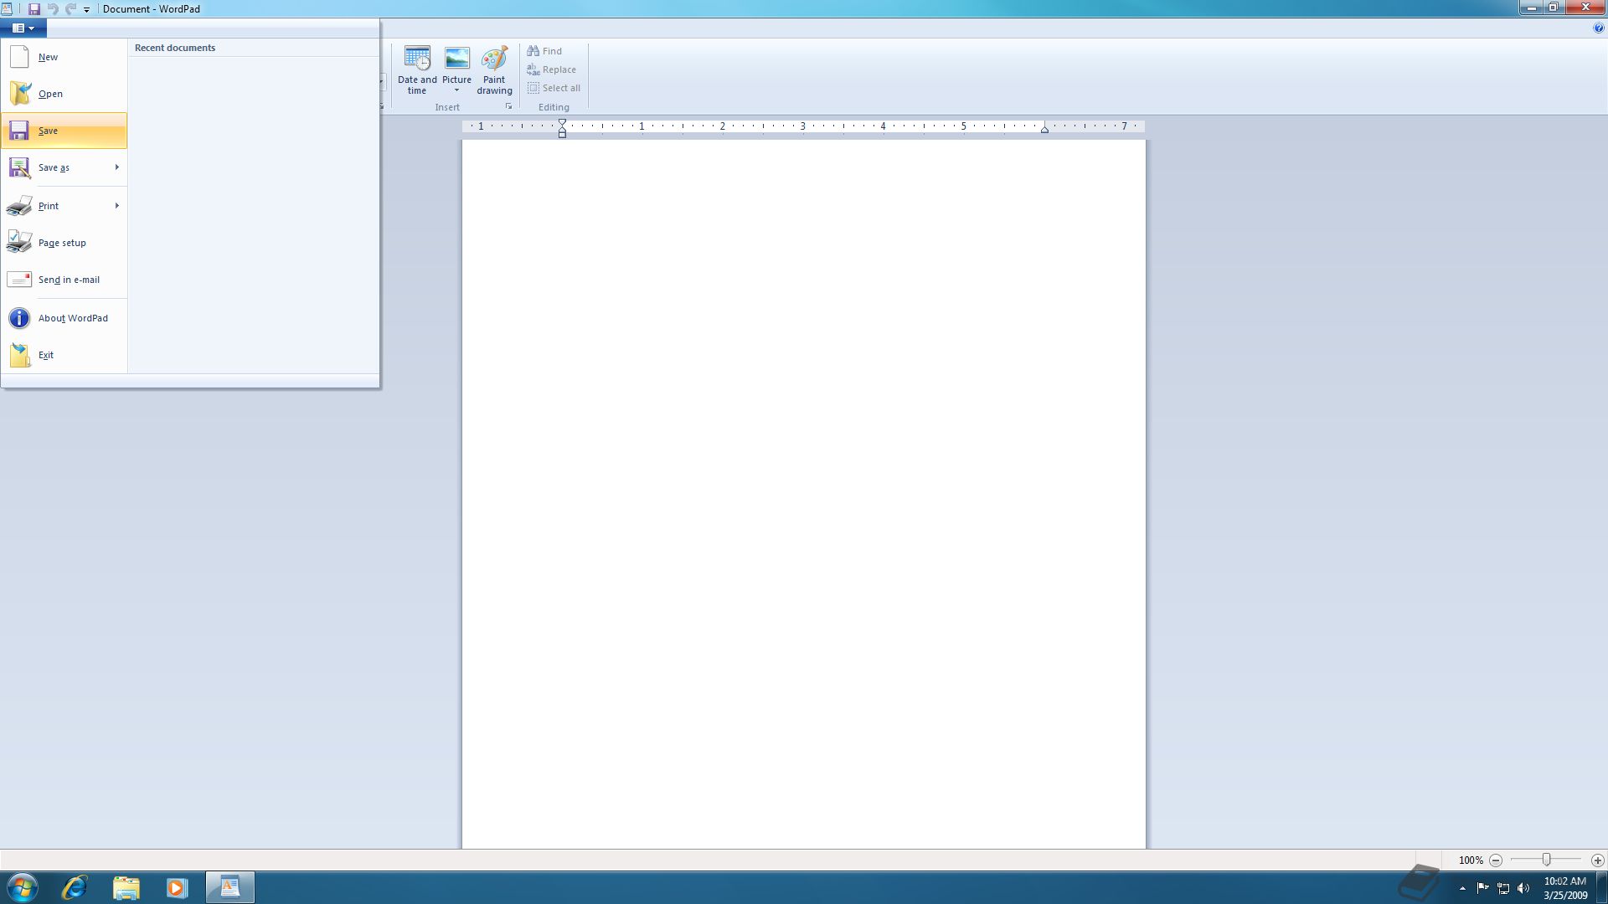This screenshot has height=904, width=1608.
Task: Click the Undo arrow in the title bar
Action: 53,9
